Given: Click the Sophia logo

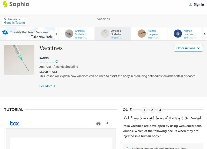Looking at the screenshot, I should 16,4.
